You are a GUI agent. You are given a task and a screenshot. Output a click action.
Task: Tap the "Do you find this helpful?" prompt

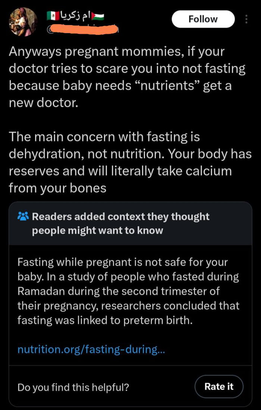73,387
